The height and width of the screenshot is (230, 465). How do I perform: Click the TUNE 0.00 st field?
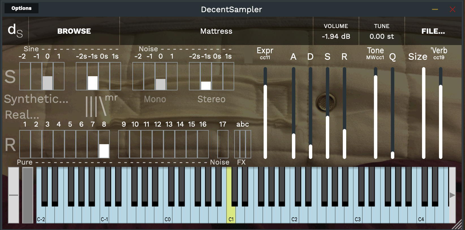click(382, 31)
